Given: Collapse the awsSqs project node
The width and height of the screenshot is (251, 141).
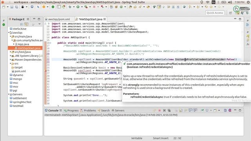Looking at the screenshot, I should click(x=9, y=33).
